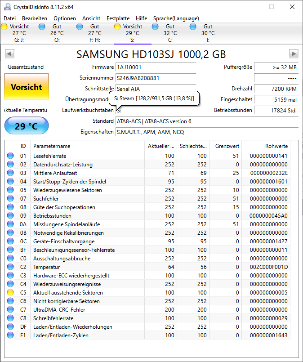Open the Datei menu
Image resolution: width=303 pixels, height=362 pixels.
(10, 18)
